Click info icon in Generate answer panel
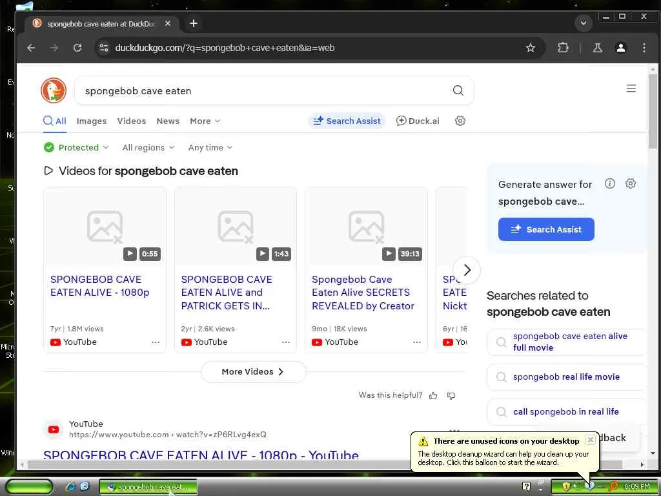 pyautogui.click(x=609, y=183)
